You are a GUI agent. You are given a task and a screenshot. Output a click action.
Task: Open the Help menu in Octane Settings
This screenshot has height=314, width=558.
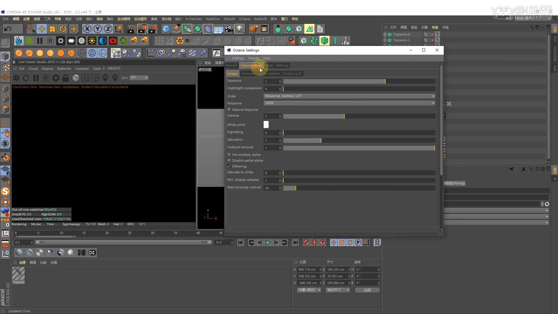tap(267, 58)
